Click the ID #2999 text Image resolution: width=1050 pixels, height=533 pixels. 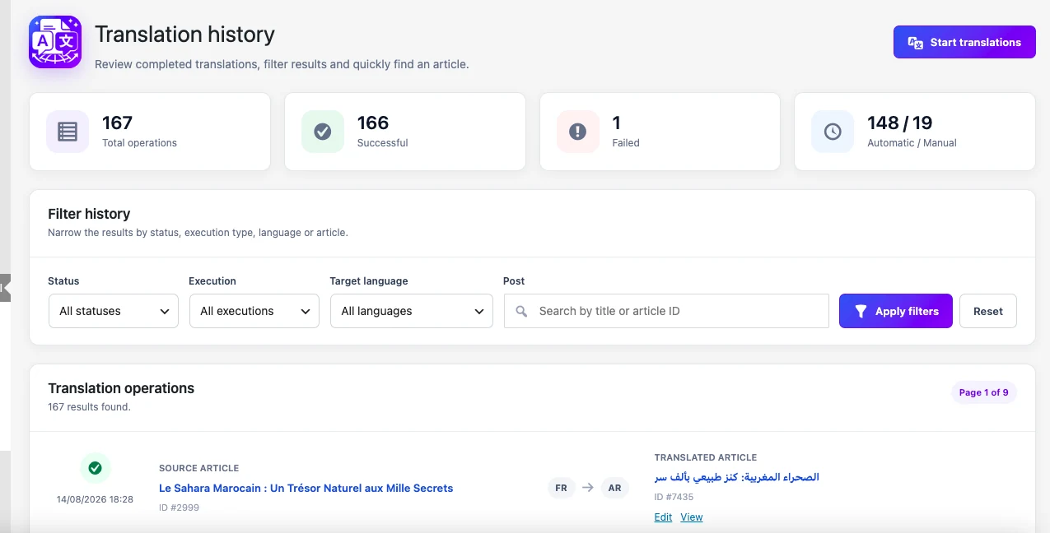tap(179, 508)
